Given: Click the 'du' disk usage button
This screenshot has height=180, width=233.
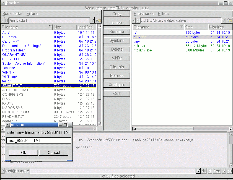Looking at the screenshot, I should click(x=204, y=171).
